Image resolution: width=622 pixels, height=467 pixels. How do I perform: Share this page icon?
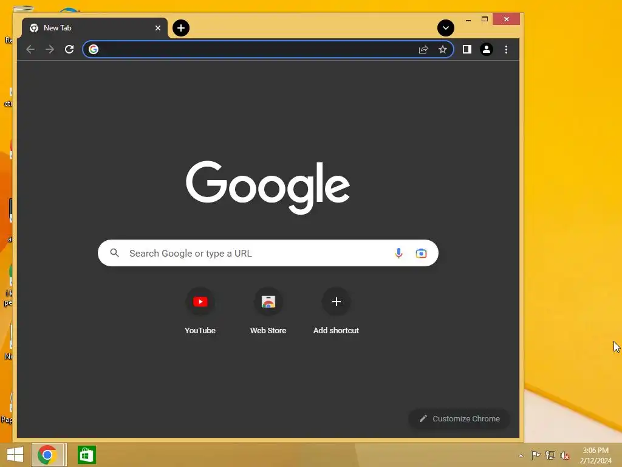(x=423, y=49)
